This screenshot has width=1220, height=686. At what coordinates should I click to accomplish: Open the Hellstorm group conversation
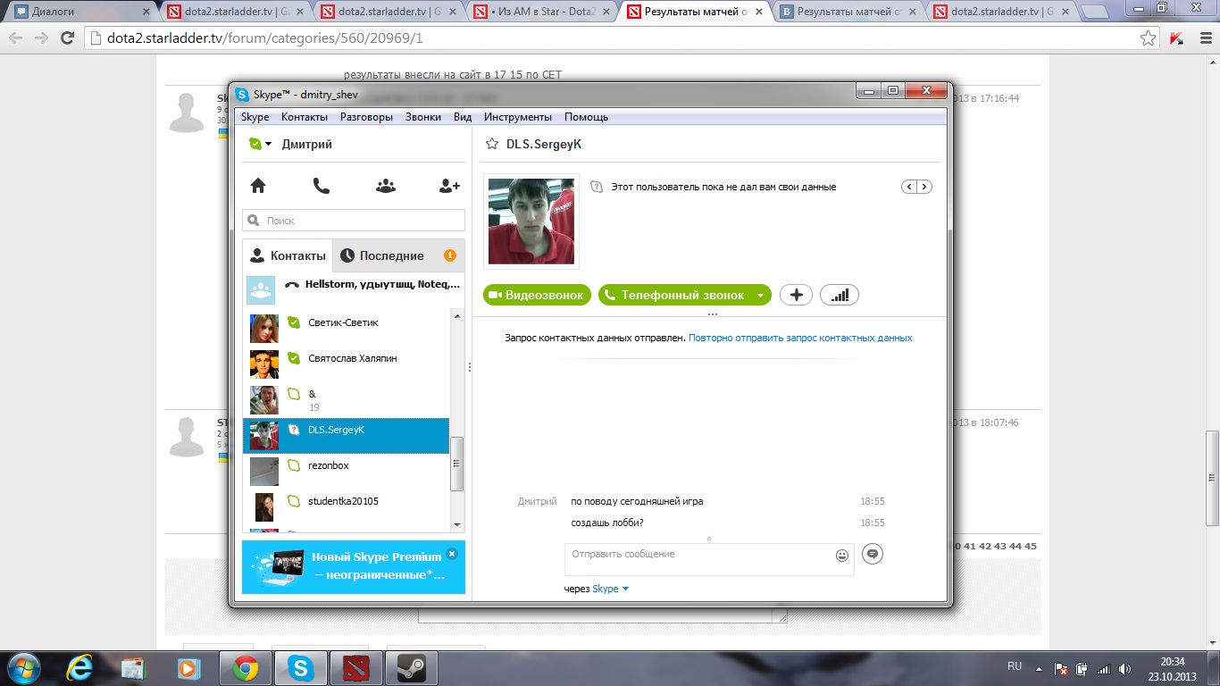(x=354, y=289)
